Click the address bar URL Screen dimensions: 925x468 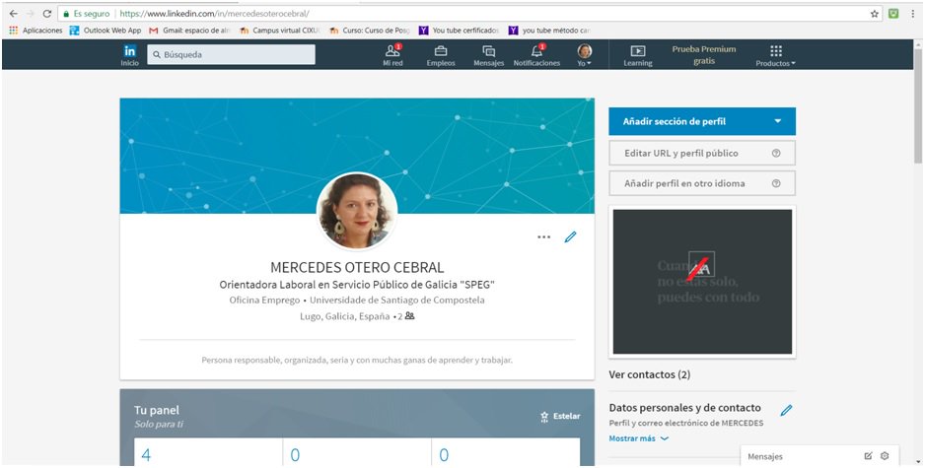pos(214,13)
